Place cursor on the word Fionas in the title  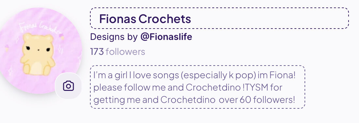pos(117,19)
